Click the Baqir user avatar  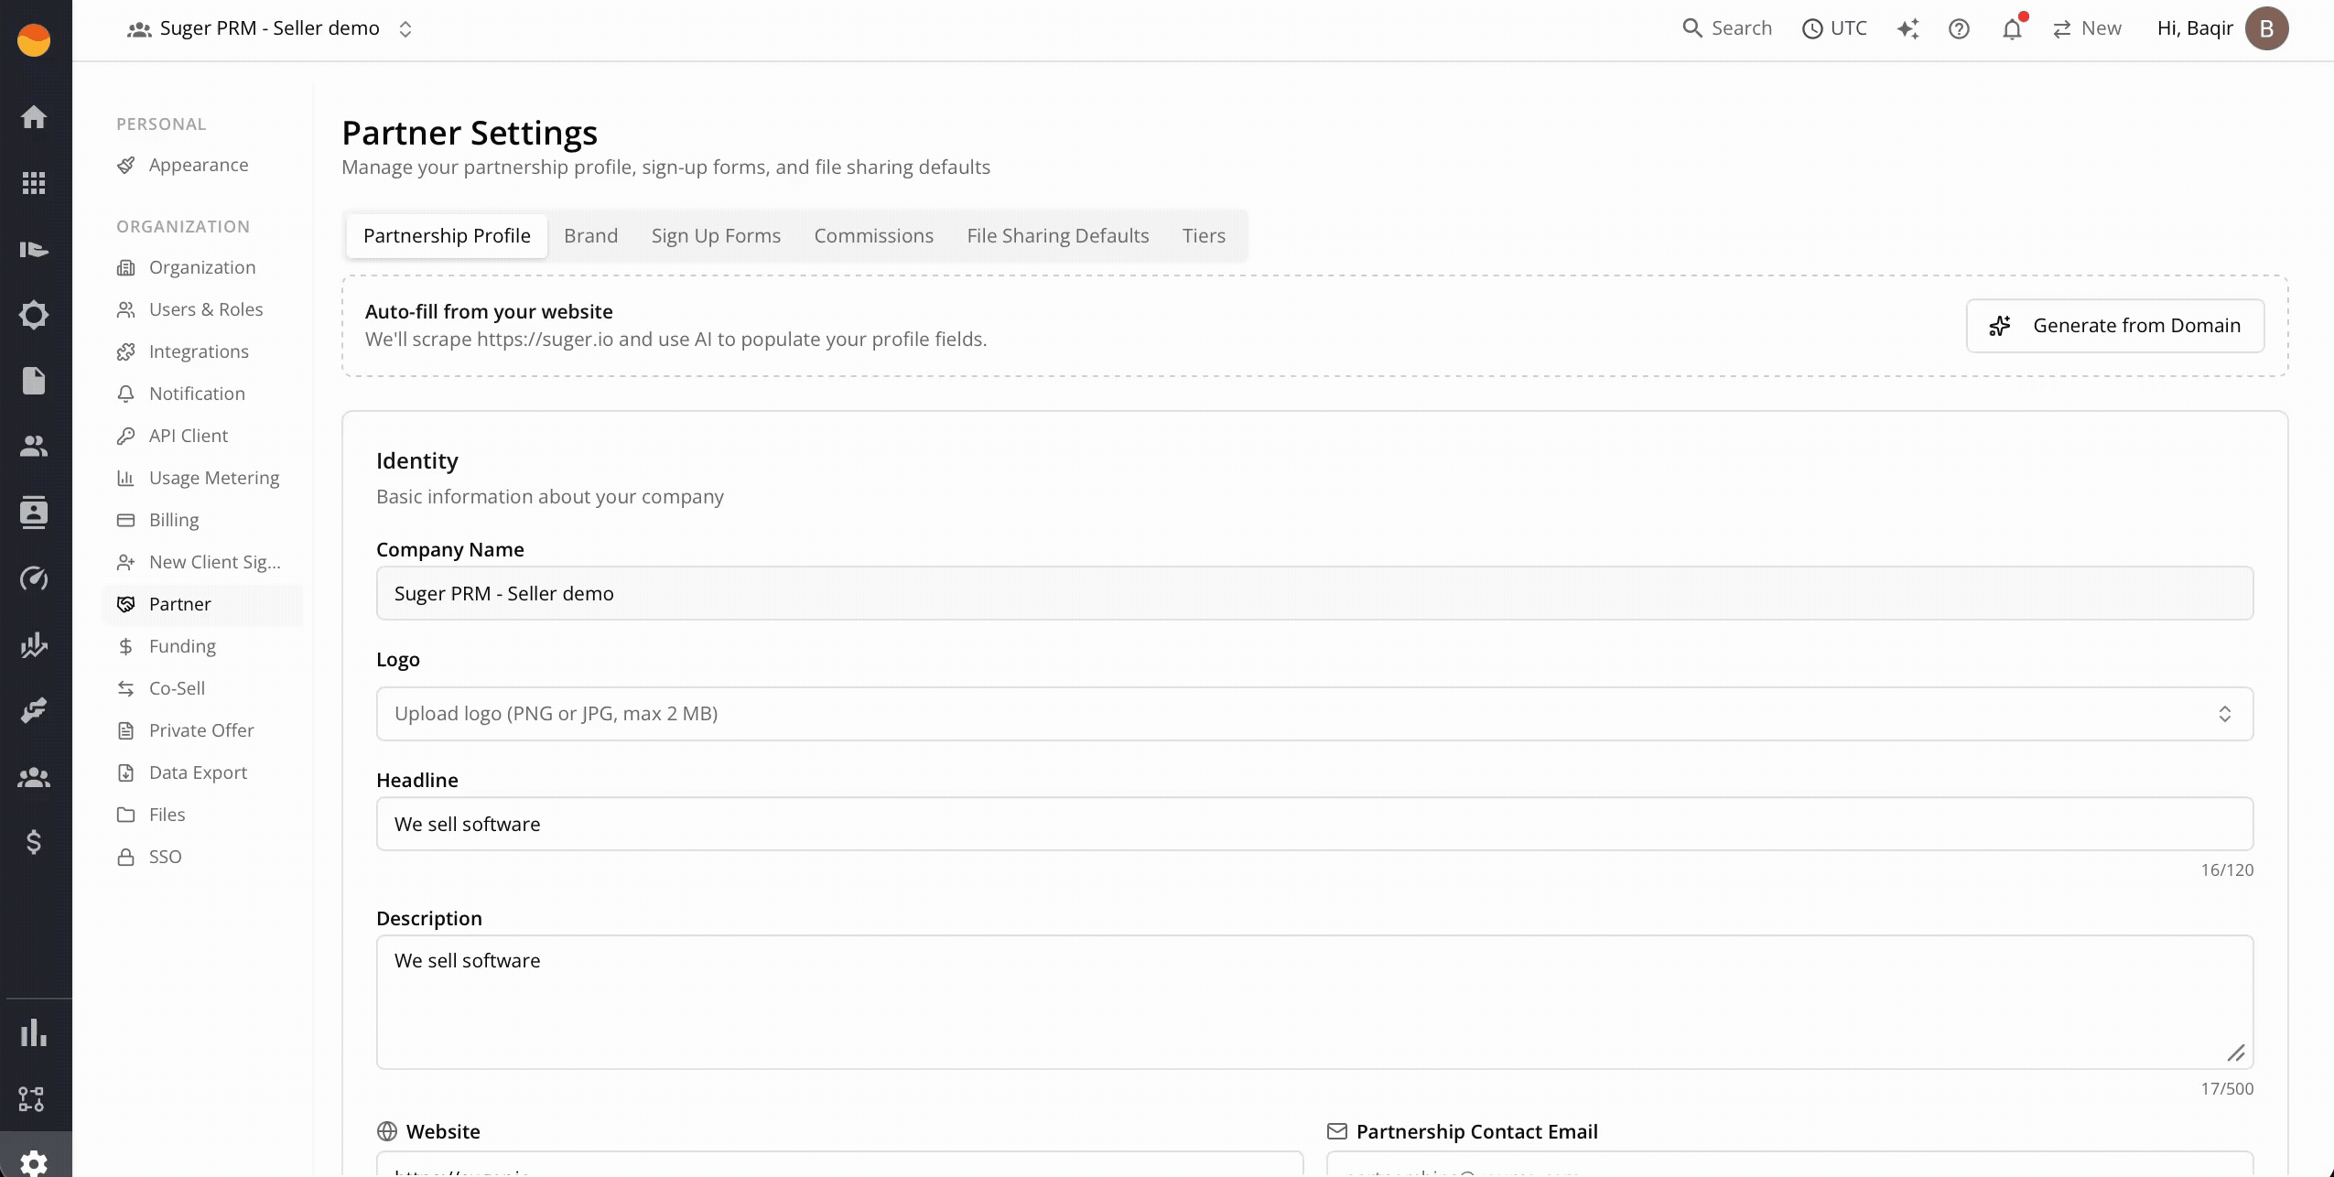coord(2266,28)
